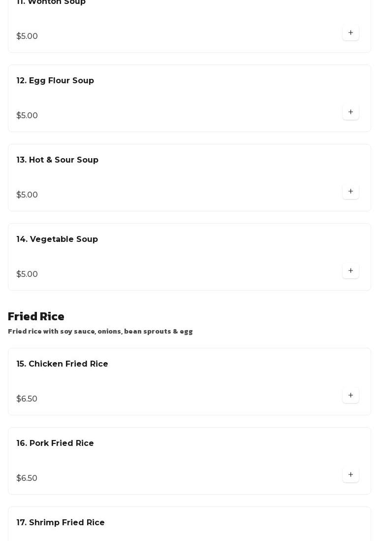Click the Hot & Sour Soup $5.00 price
This screenshot has width=379, height=541.
click(x=27, y=195)
